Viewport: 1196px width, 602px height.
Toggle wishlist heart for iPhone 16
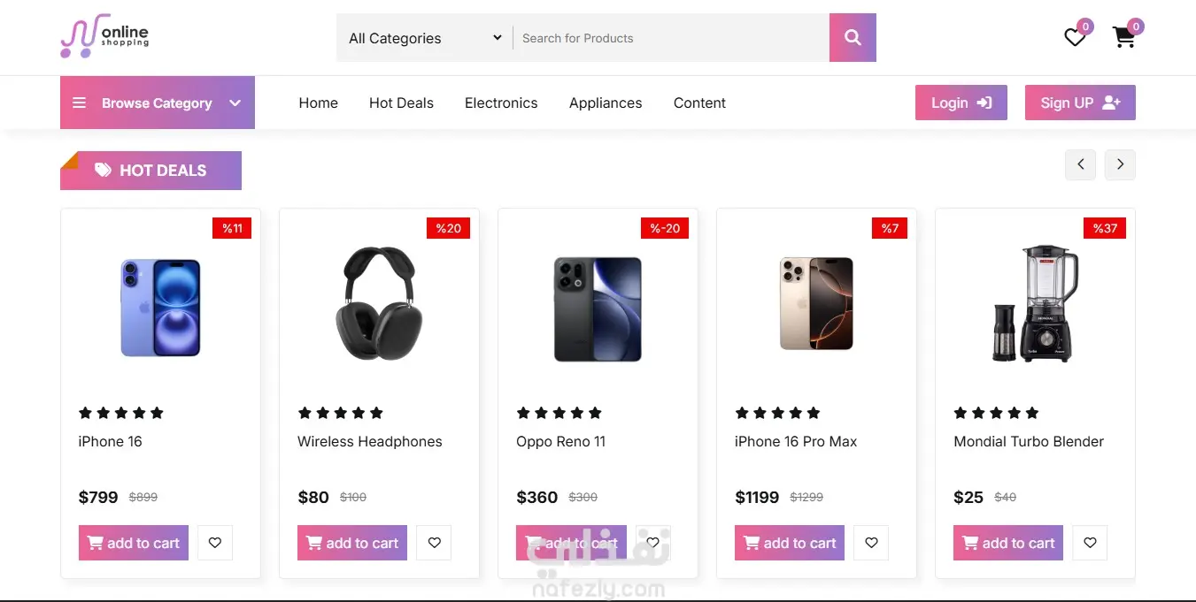(x=215, y=543)
